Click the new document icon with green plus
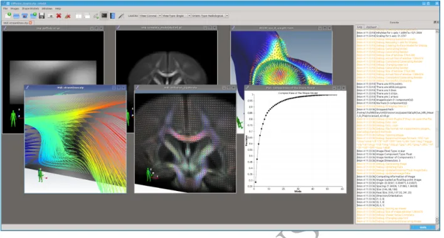Image resolution: width=444 pixels, height=238 pixels. point(8,16)
